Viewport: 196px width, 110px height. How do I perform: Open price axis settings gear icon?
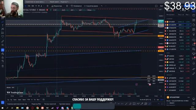pos(161,96)
